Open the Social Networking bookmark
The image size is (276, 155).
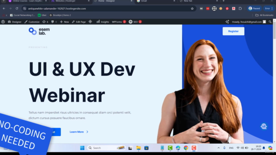click(x=22, y=15)
